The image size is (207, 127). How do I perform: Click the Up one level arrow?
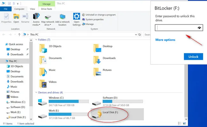pyautogui.click(x=19, y=35)
